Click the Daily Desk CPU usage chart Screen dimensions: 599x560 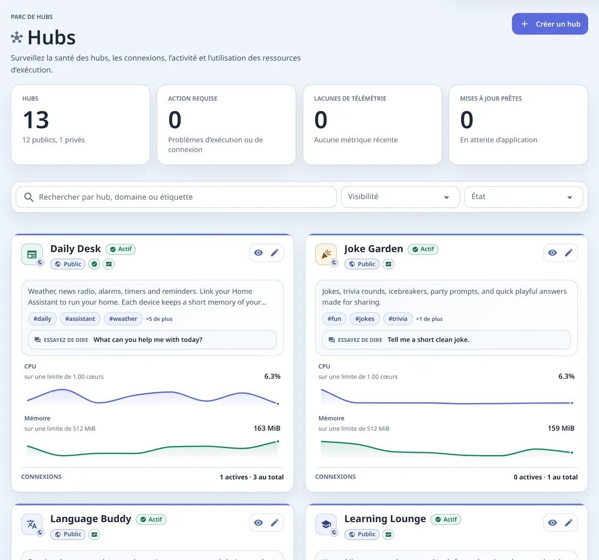(152, 397)
